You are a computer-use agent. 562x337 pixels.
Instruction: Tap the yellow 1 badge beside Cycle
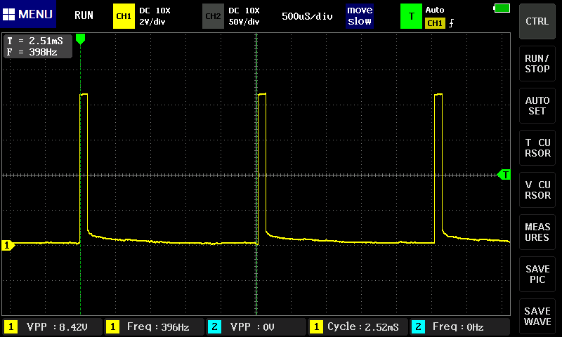click(315, 326)
